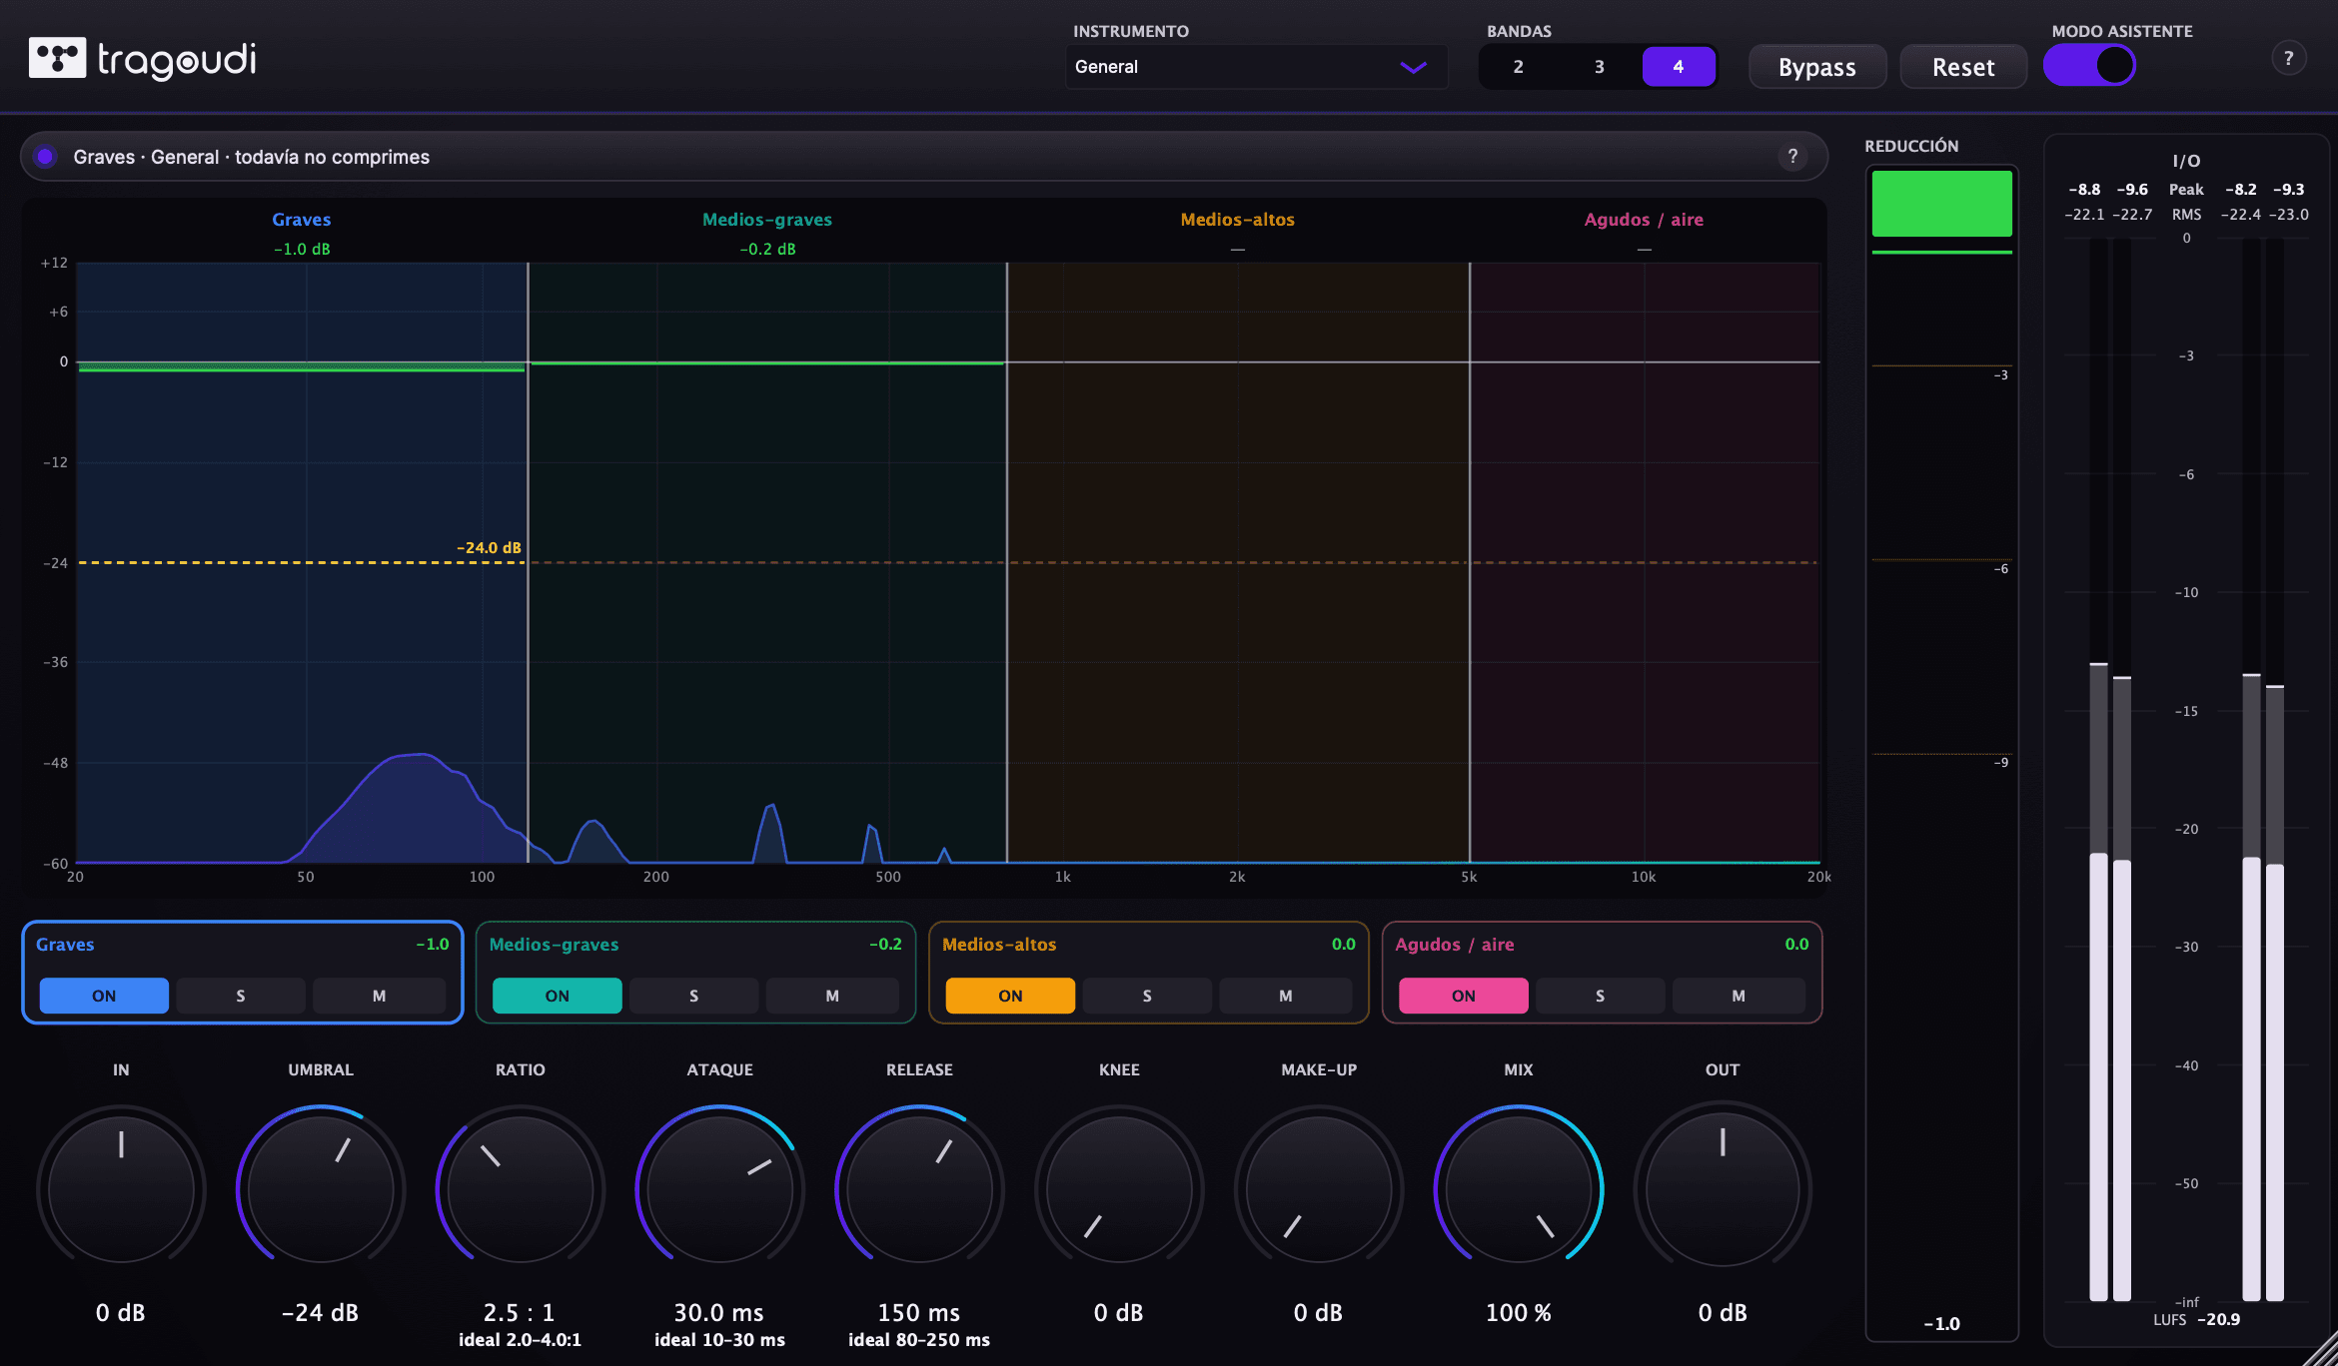Open the Instrumento General dropdown

1256,67
